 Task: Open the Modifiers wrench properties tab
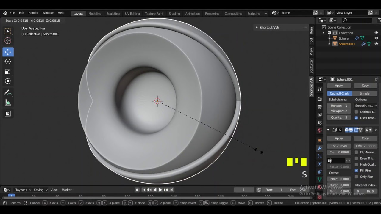point(319,148)
